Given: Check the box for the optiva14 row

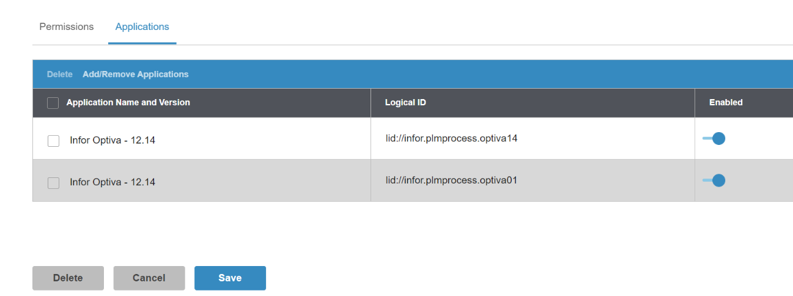Looking at the screenshot, I should click(54, 141).
